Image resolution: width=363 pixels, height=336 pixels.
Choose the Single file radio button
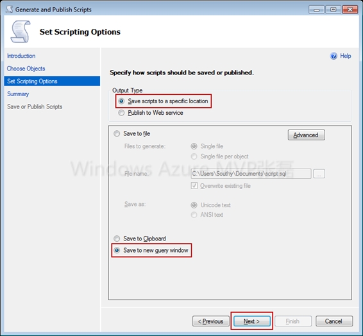[x=194, y=146]
